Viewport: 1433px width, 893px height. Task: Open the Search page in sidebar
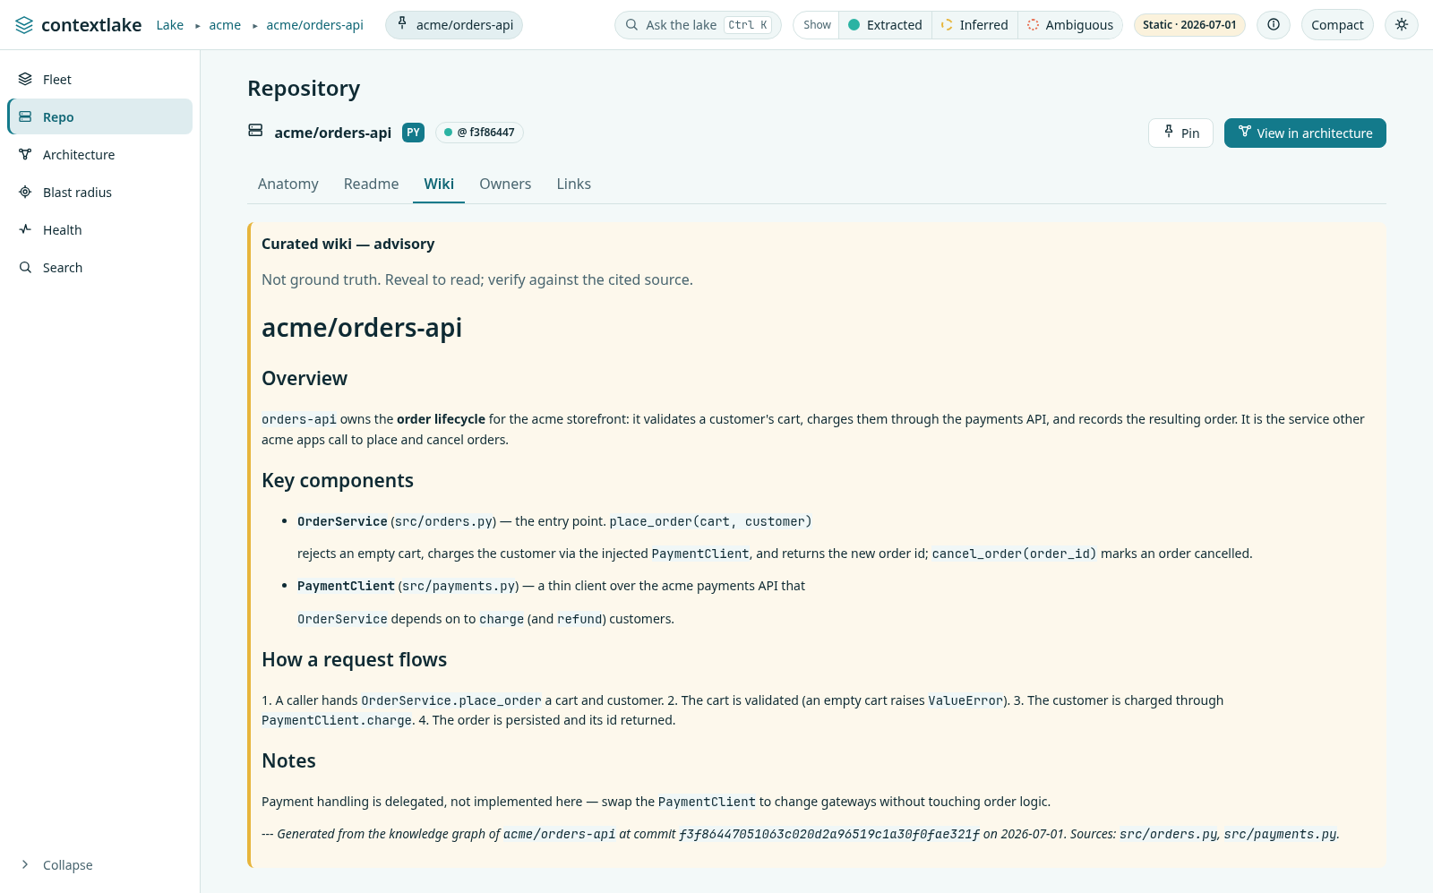(x=100, y=268)
